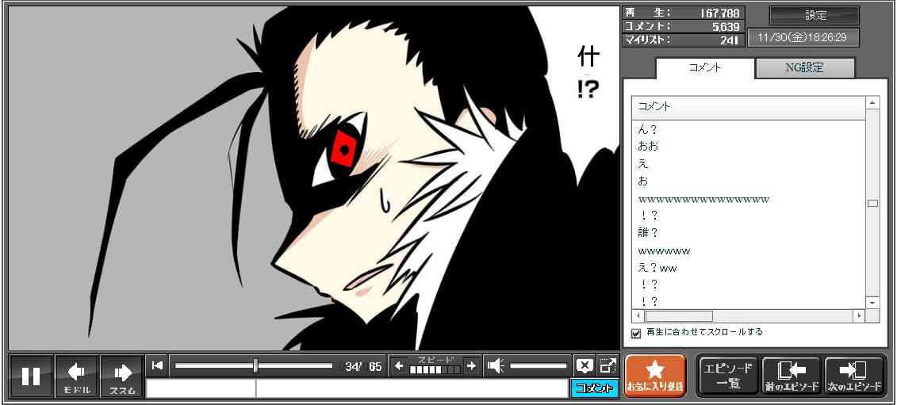Enter fullscreen with the expand icon
897x405 pixels.
(x=608, y=365)
